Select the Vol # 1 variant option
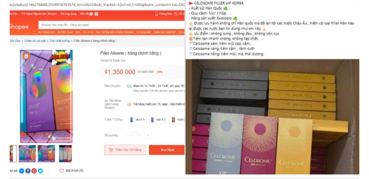Screen dimensions: 369x179 137,119
